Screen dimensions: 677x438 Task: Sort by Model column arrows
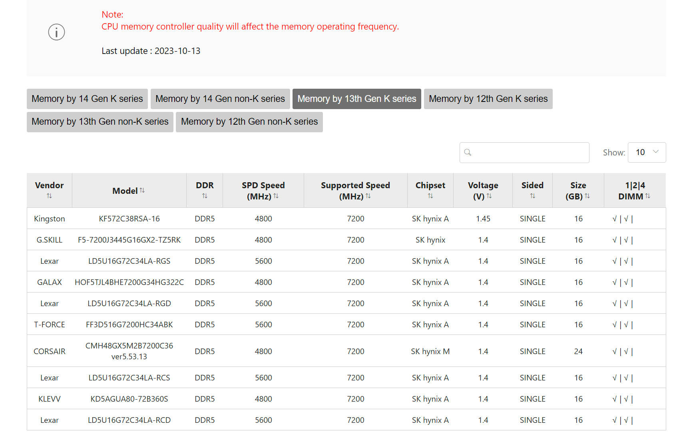point(142,190)
